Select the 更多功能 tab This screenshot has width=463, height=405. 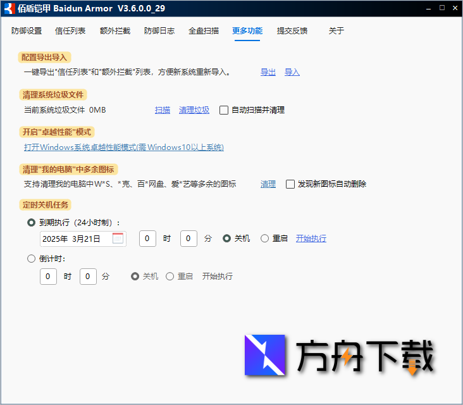[247, 31]
